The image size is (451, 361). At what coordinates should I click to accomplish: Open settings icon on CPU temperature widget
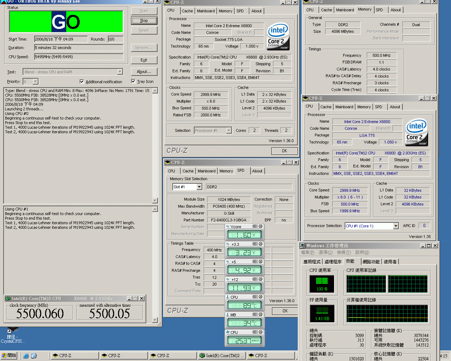[x=255, y=297]
